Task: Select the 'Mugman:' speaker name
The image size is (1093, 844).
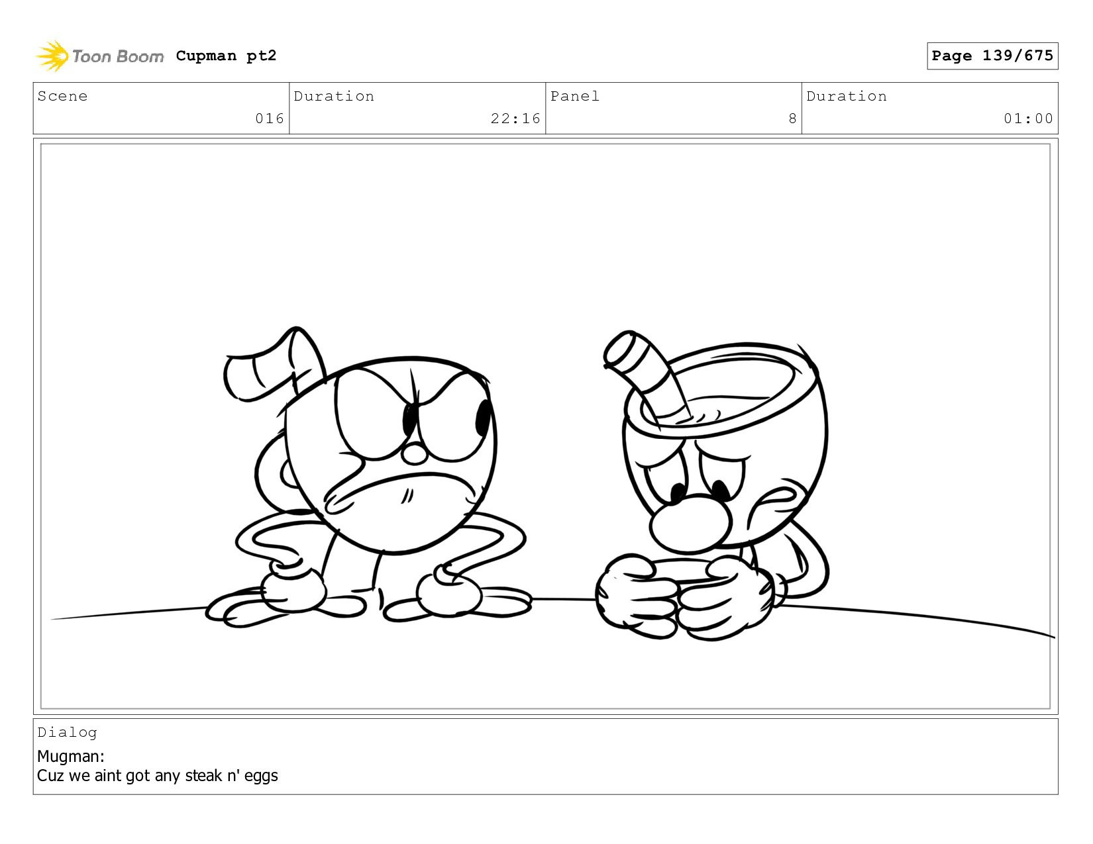Action: click(71, 756)
